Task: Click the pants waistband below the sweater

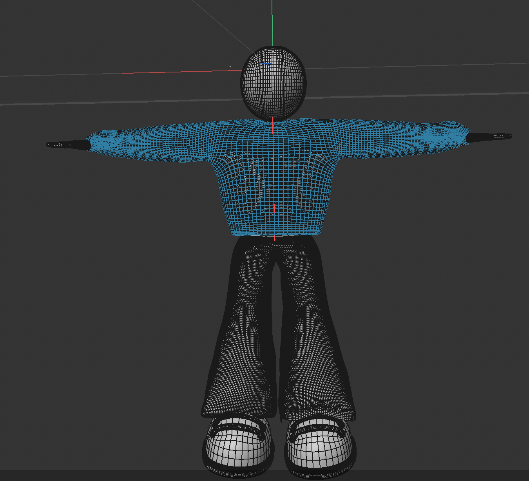Action: [274, 239]
